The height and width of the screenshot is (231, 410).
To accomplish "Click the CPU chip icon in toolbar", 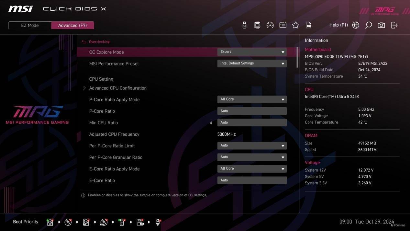I will [x=257, y=25].
